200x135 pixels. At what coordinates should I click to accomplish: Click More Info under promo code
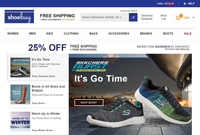(185, 49)
